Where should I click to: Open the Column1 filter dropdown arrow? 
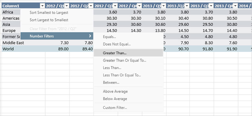click(42, 6)
